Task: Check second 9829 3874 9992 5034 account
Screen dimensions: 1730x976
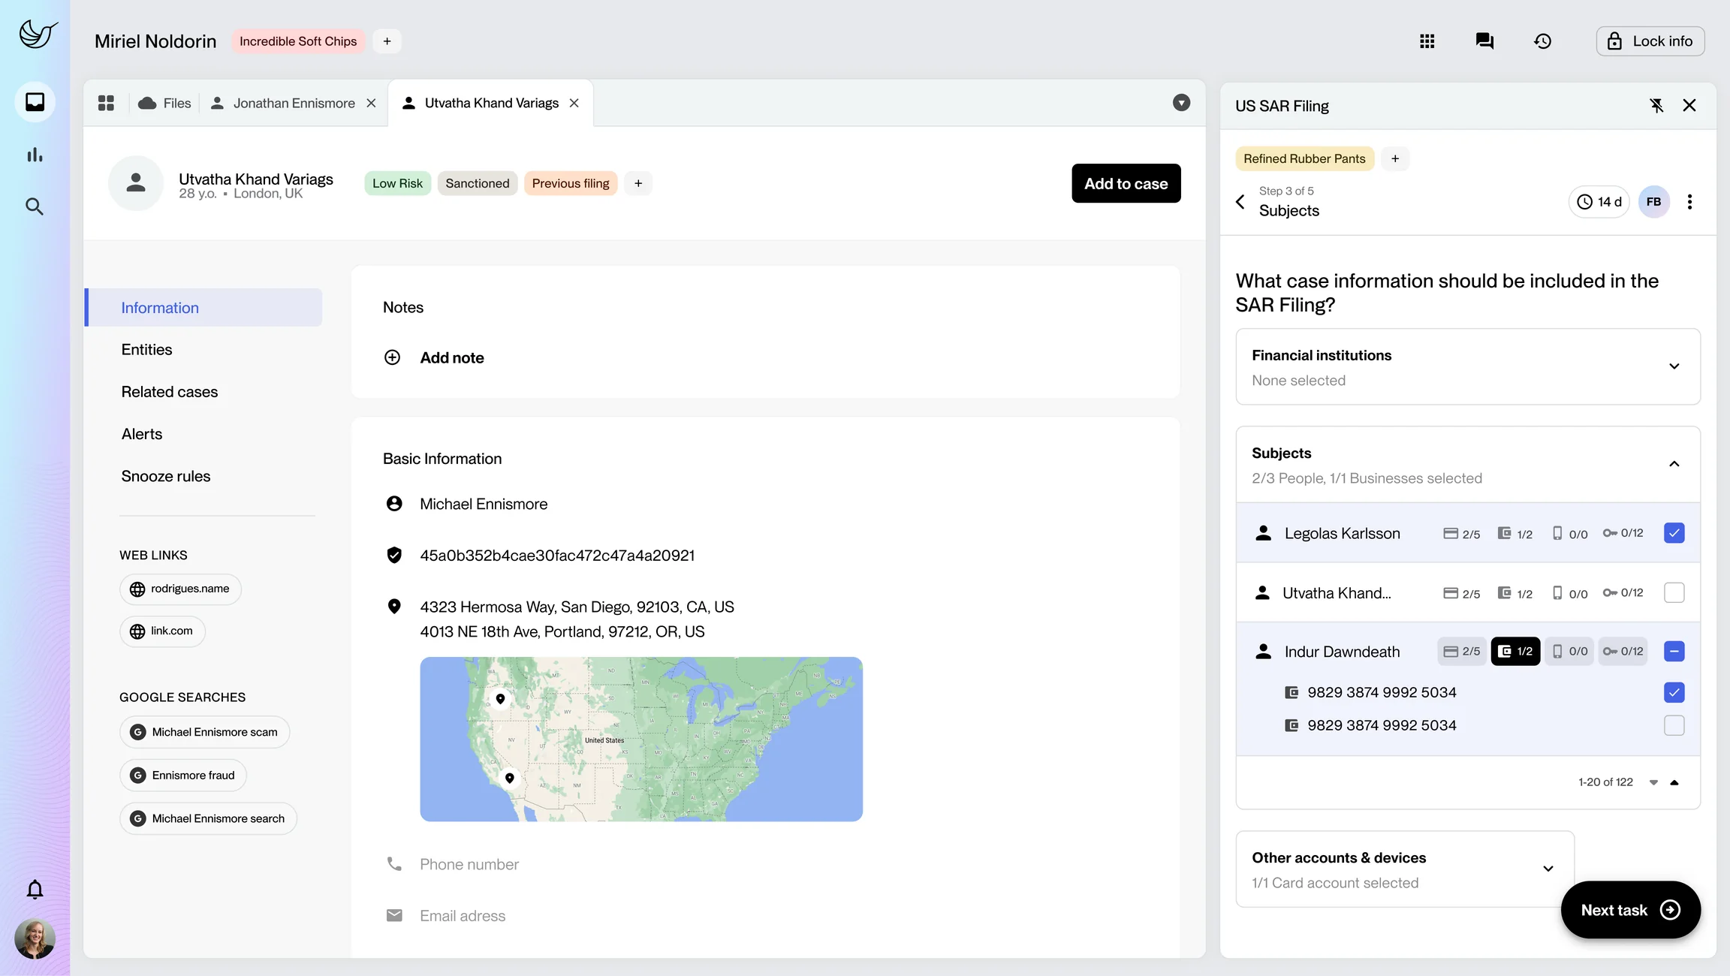Action: [x=1674, y=725]
